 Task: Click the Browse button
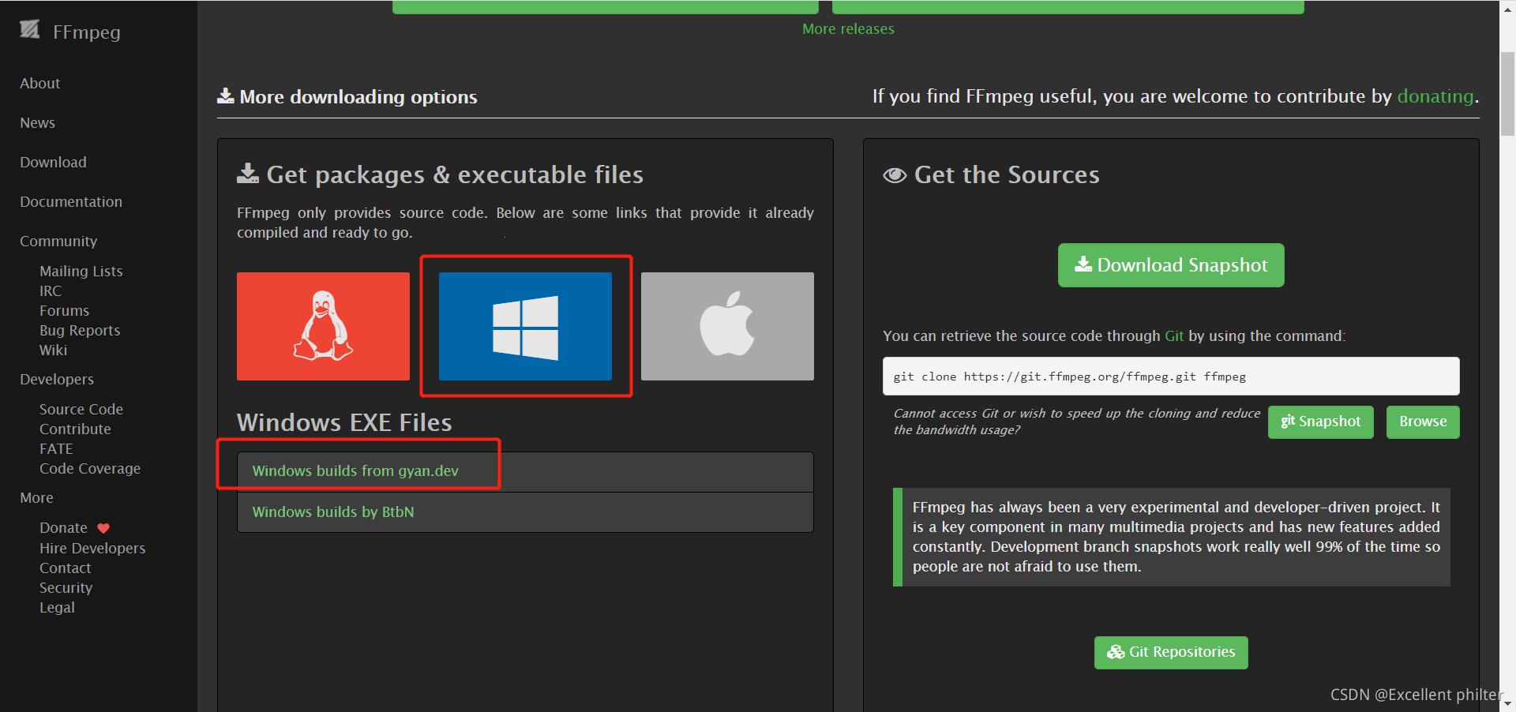(x=1423, y=422)
